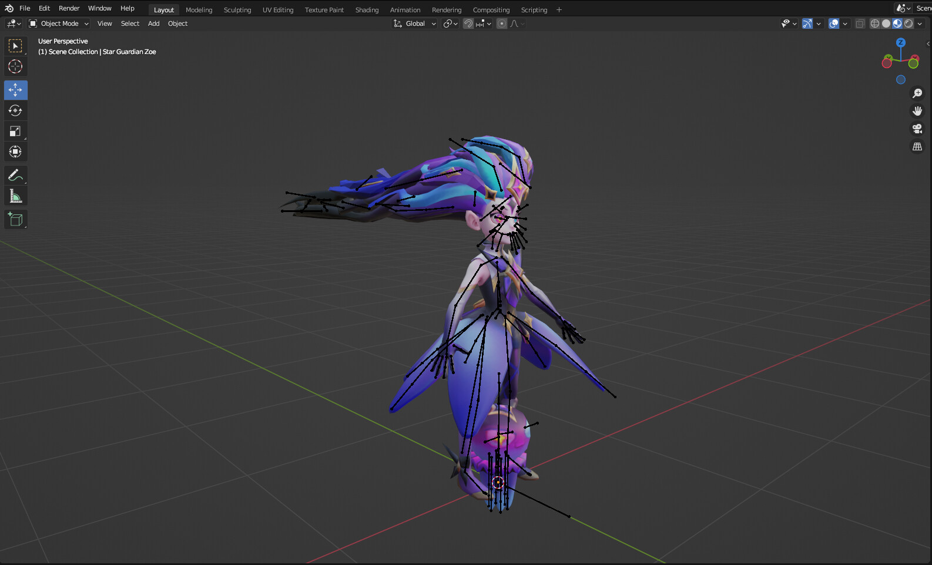Switch to Solid viewport shading

click(886, 23)
